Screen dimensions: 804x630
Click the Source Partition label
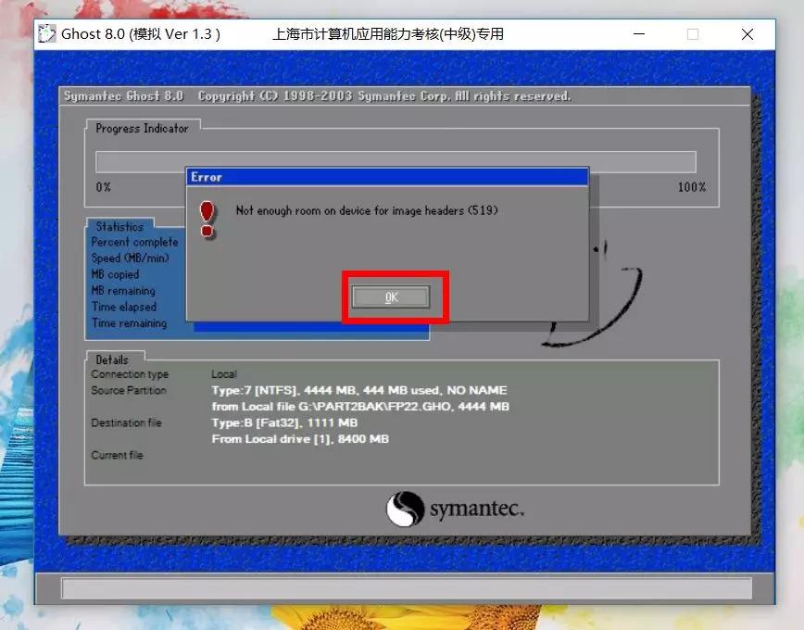click(128, 390)
